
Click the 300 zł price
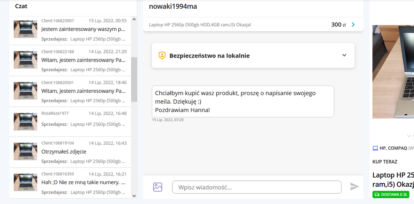[338, 25]
